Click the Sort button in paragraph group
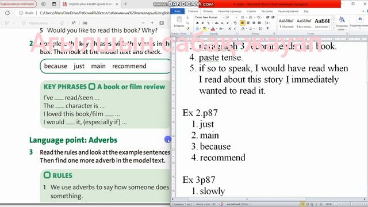This screenshot has width=368, height=207. pos(260,28)
